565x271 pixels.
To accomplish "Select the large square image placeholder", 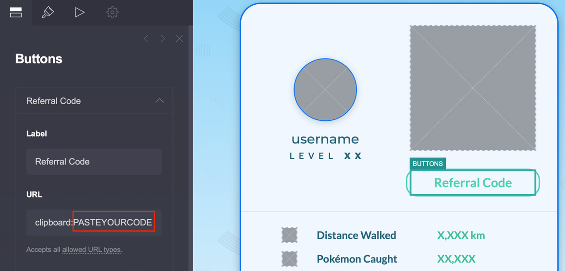I will (473, 88).
